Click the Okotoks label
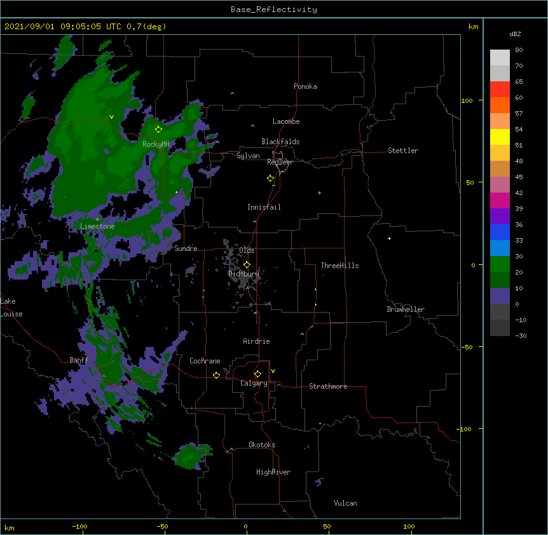 [x=262, y=445]
